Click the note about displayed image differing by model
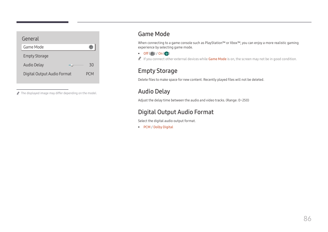 coord(59,93)
